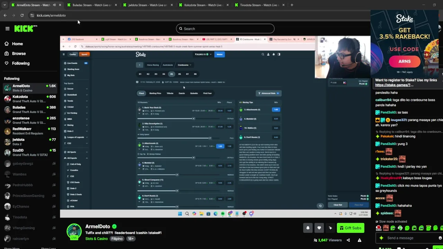Open the Kick hamburger menu
This screenshot has height=249, width=443.
point(7,29)
